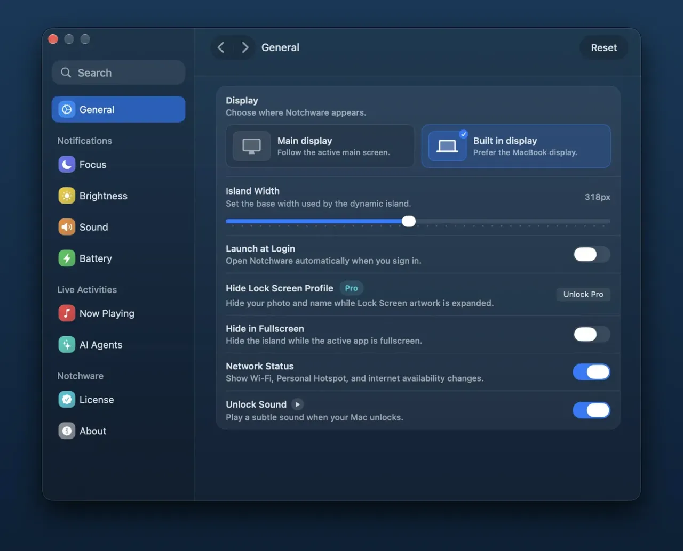This screenshot has height=551, width=683.
Task: Open the About info icon
Action: pos(67,431)
